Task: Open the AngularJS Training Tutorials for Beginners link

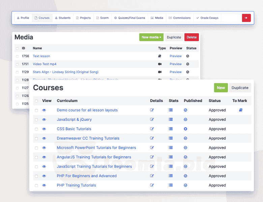Action: pos(94,157)
